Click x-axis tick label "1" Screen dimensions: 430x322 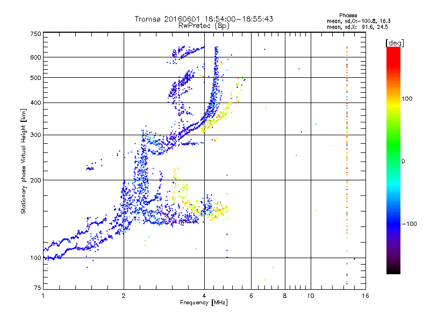(43, 296)
